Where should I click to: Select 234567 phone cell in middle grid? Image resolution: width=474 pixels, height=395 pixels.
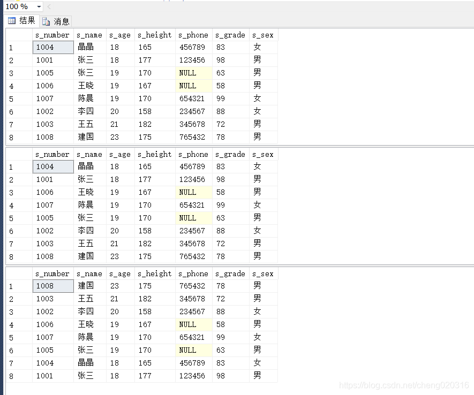tap(194, 231)
